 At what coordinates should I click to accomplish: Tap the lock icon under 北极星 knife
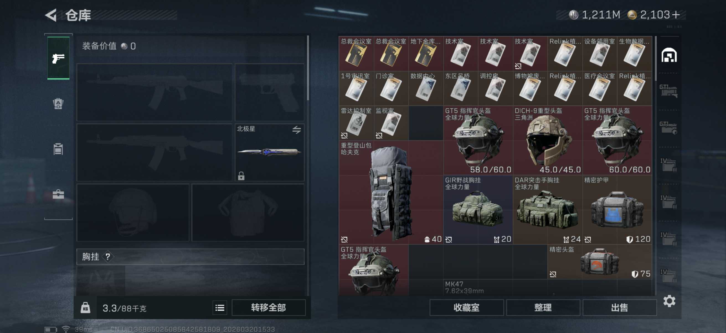coord(241,176)
